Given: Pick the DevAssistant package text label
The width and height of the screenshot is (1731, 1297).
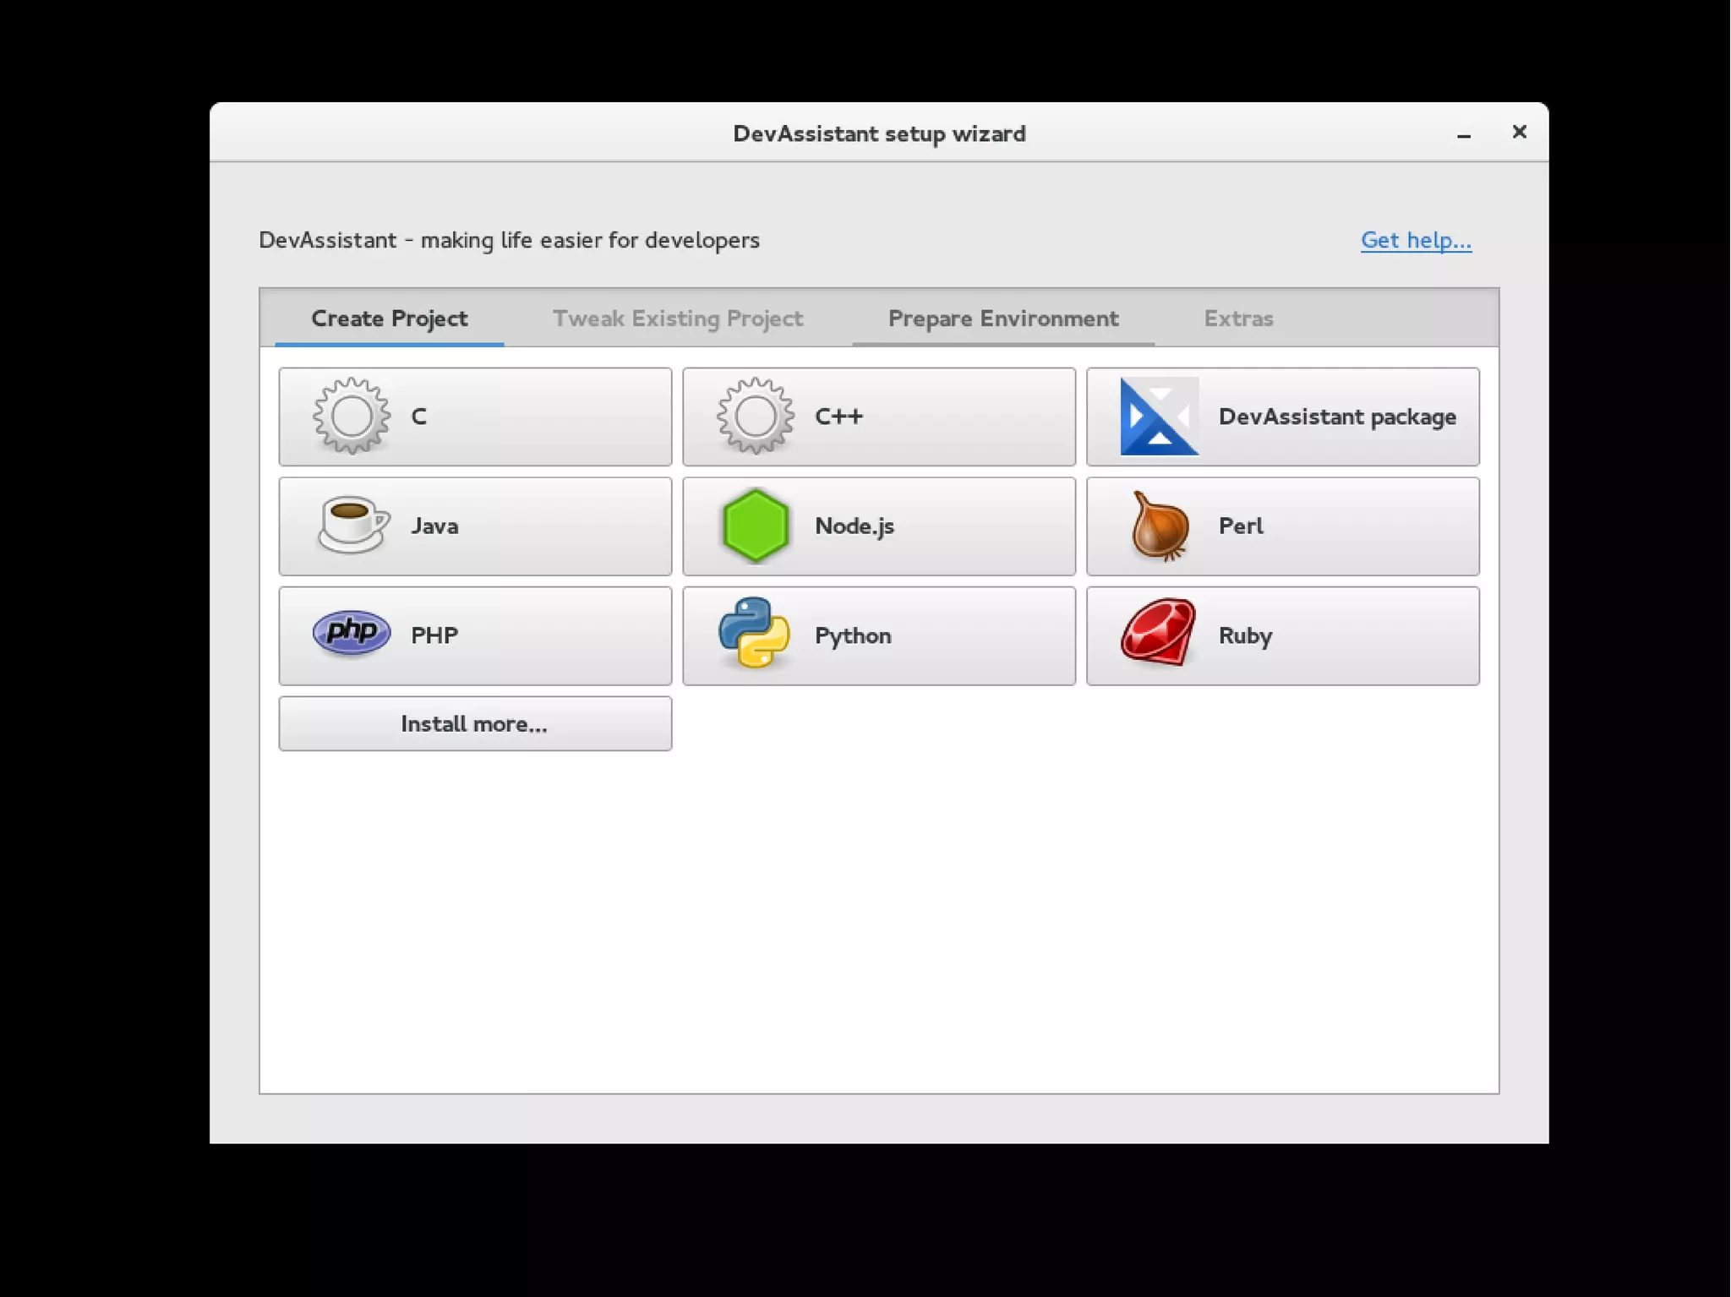Looking at the screenshot, I should click(1337, 417).
